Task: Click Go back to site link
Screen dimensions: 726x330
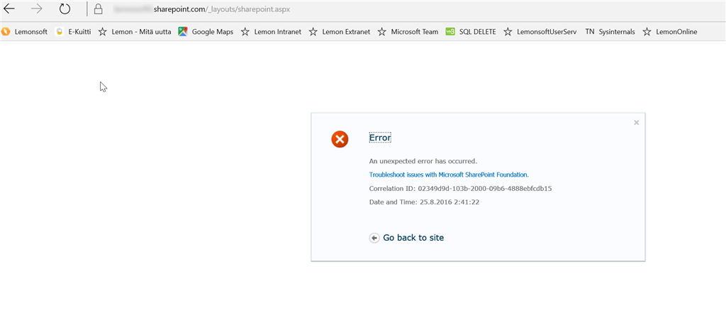Action: coord(413,238)
